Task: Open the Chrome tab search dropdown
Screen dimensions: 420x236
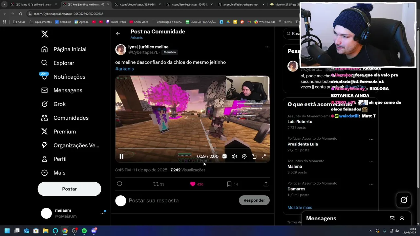Action: coord(4,5)
